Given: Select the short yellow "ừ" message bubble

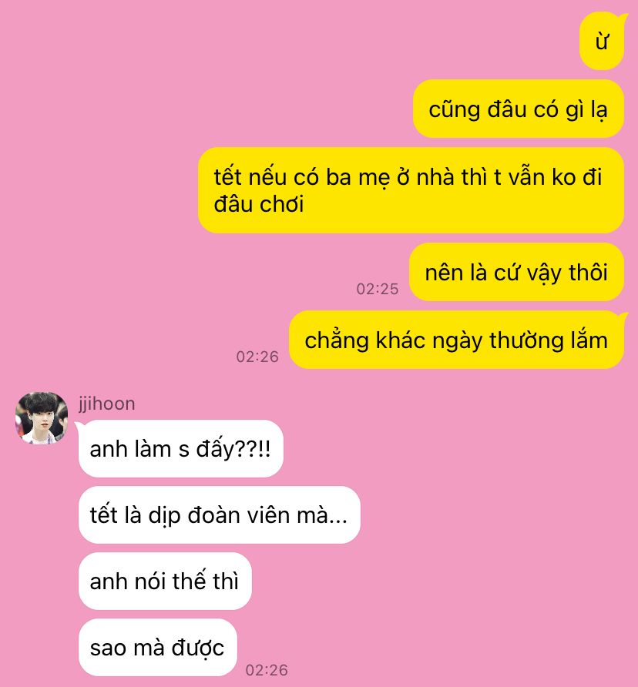Looking at the screenshot, I should [602, 41].
